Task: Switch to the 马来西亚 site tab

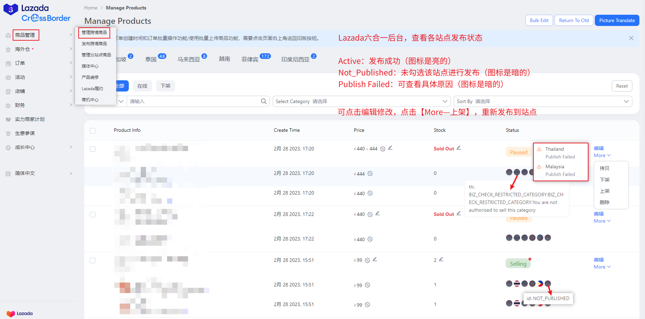Action: 189,60
